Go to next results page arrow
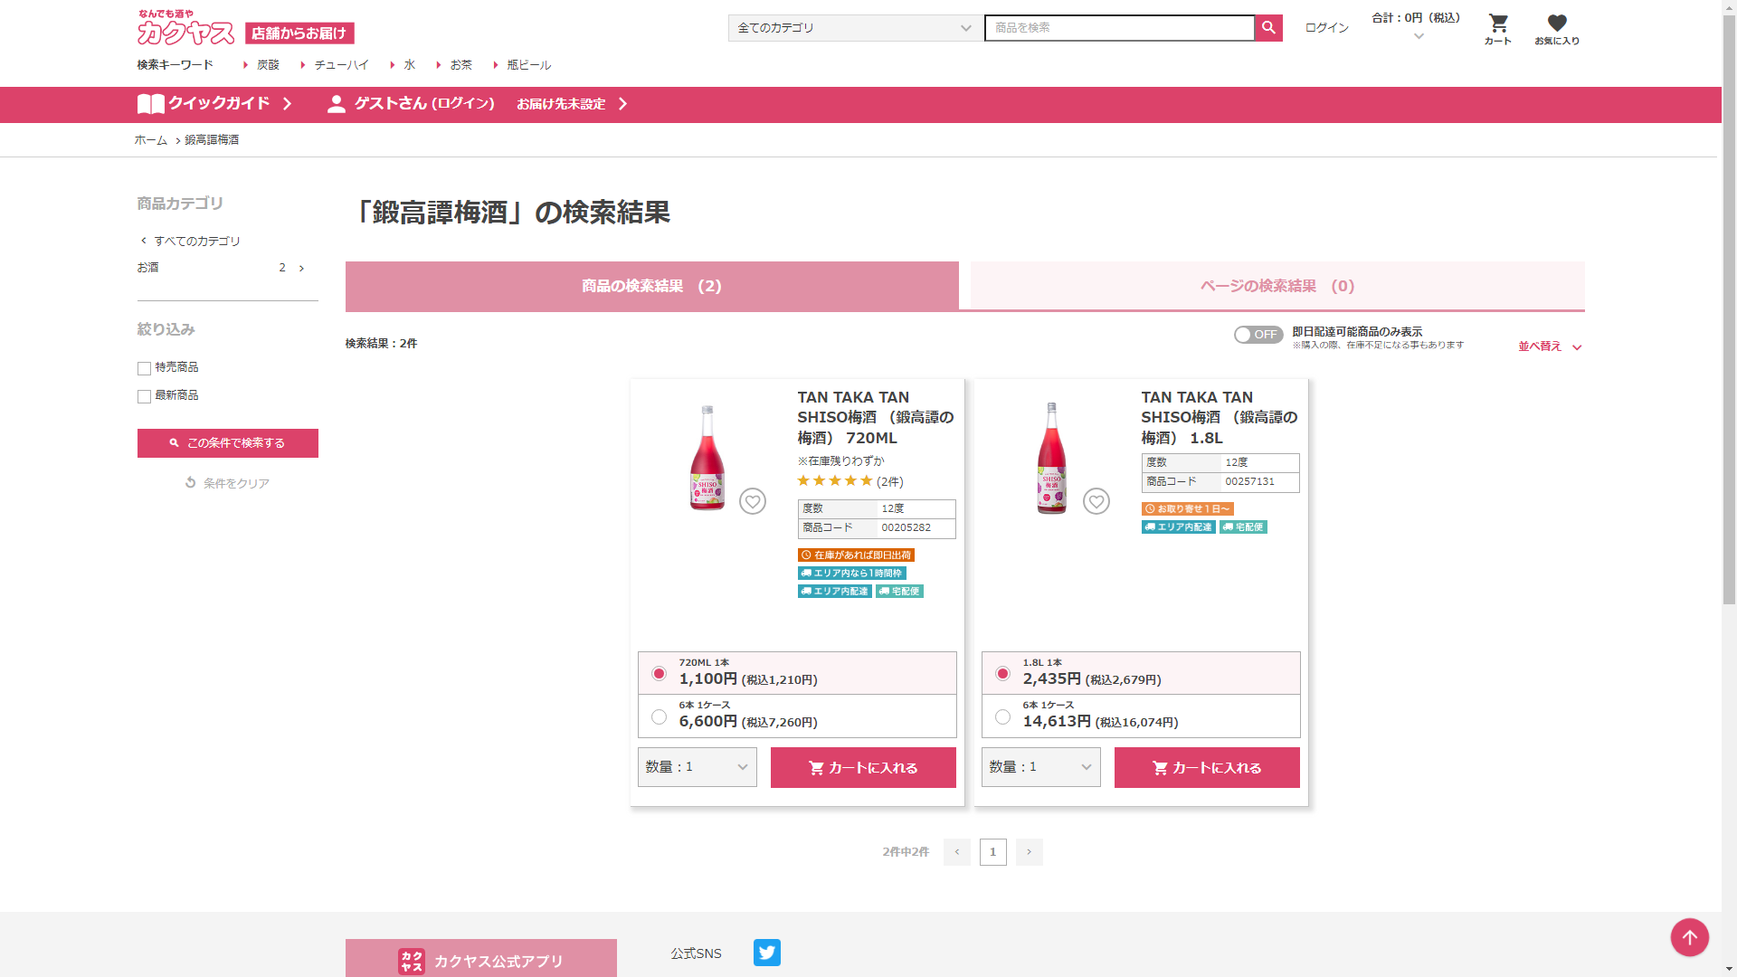Image resolution: width=1737 pixels, height=977 pixels. pyautogui.click(x=1030, y=852)
